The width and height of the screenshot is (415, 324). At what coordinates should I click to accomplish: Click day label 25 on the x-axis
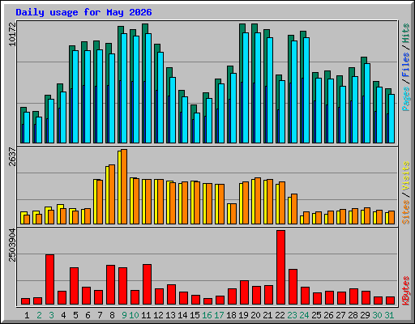[316, 315]
